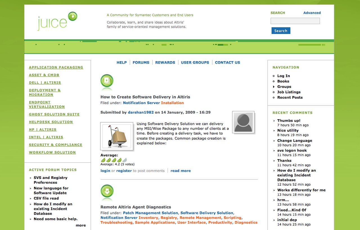Click the Search button
This screenshot has width=360, height=230.
[x=280, y=31]
